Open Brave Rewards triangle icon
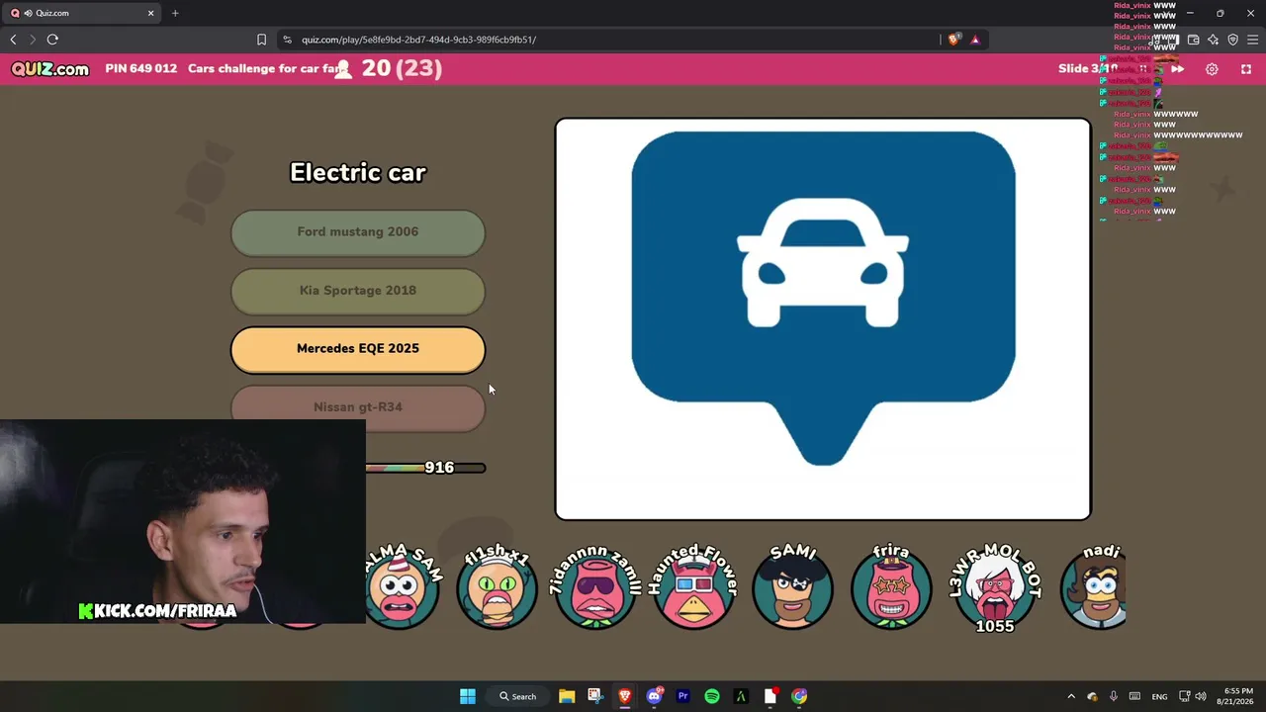The width and height of the screenshot is (1266, 712). pyautogui.click(x=974, y=40)
